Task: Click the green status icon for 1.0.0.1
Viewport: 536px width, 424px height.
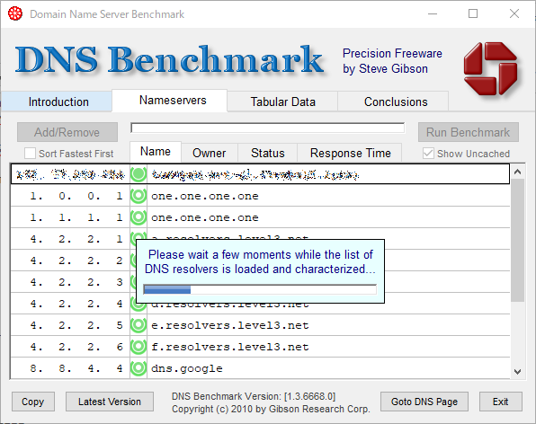Action: pyautogui.click(x=138, y=196)
